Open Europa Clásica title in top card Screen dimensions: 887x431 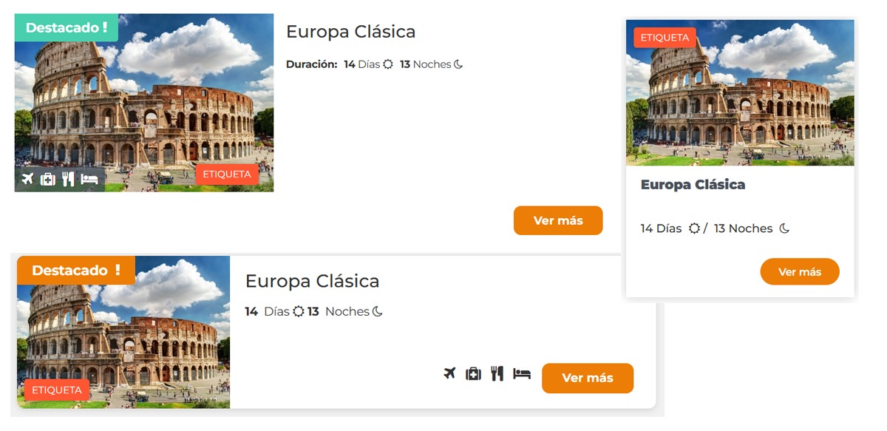[x=350, y=32]
